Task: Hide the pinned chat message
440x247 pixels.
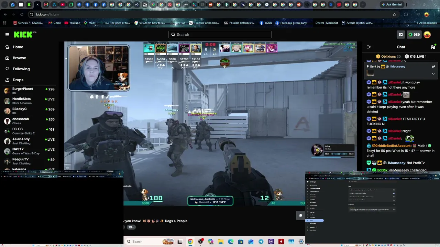Action: tap(433, 67)
